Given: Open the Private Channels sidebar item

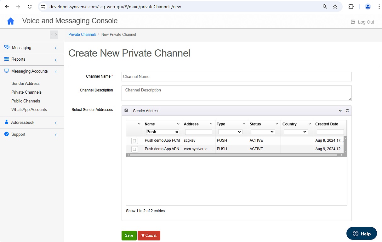Looking at the screenshot, I should point(26,92).
